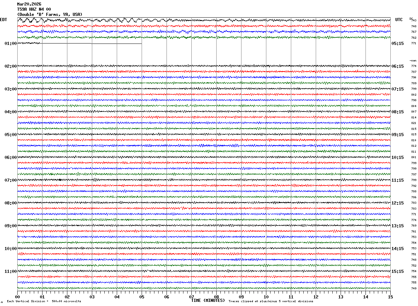This screenshot has width=418, height=306.
Task: Select the DC offset value 797
Action: tap(414, 174)
